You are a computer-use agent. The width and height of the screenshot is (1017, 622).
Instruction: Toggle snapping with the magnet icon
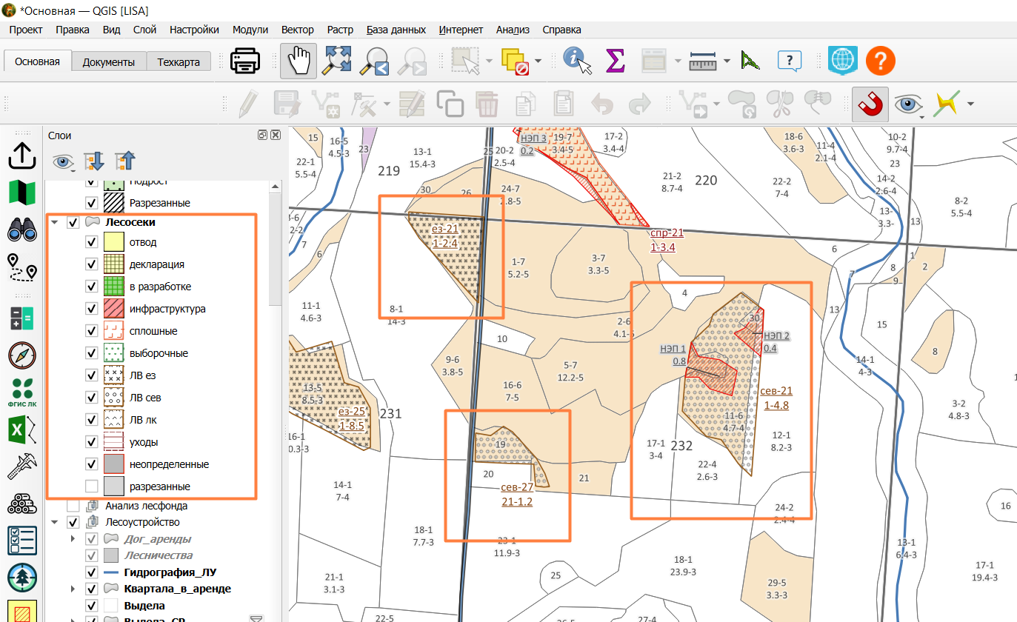point(870,104)
